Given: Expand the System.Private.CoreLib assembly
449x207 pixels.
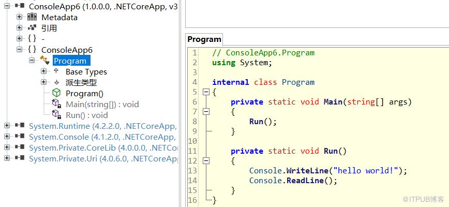Looking at the screenshot, I should pos(7,147).
